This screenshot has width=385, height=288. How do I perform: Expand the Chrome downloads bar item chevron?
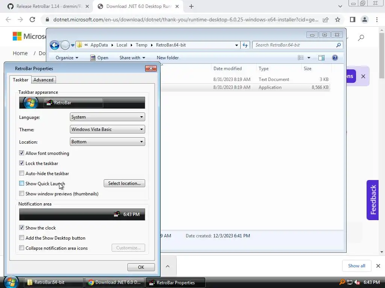(x=168, y=266)
